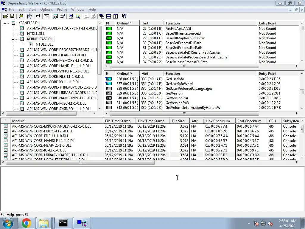The image size is (305, 229).
Task: Click the Copy clipboard toolbar icon
Action: click(21, 16)
